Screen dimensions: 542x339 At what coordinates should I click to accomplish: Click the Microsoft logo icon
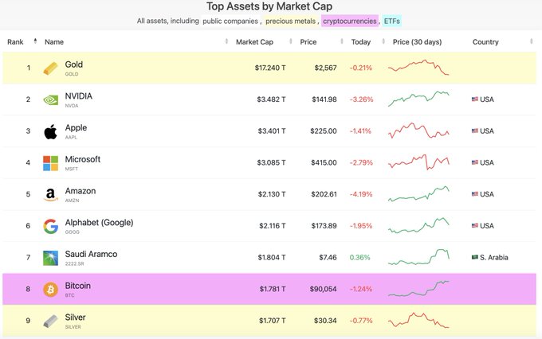[51, 162]
